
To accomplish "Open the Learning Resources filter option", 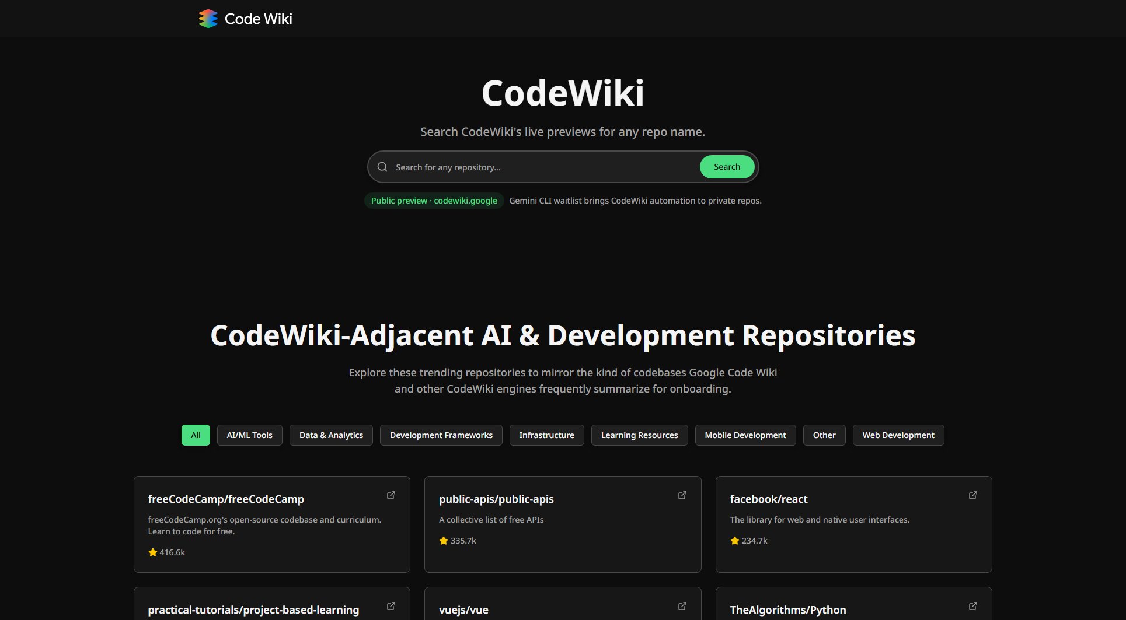I will click(x=639, y=435).
